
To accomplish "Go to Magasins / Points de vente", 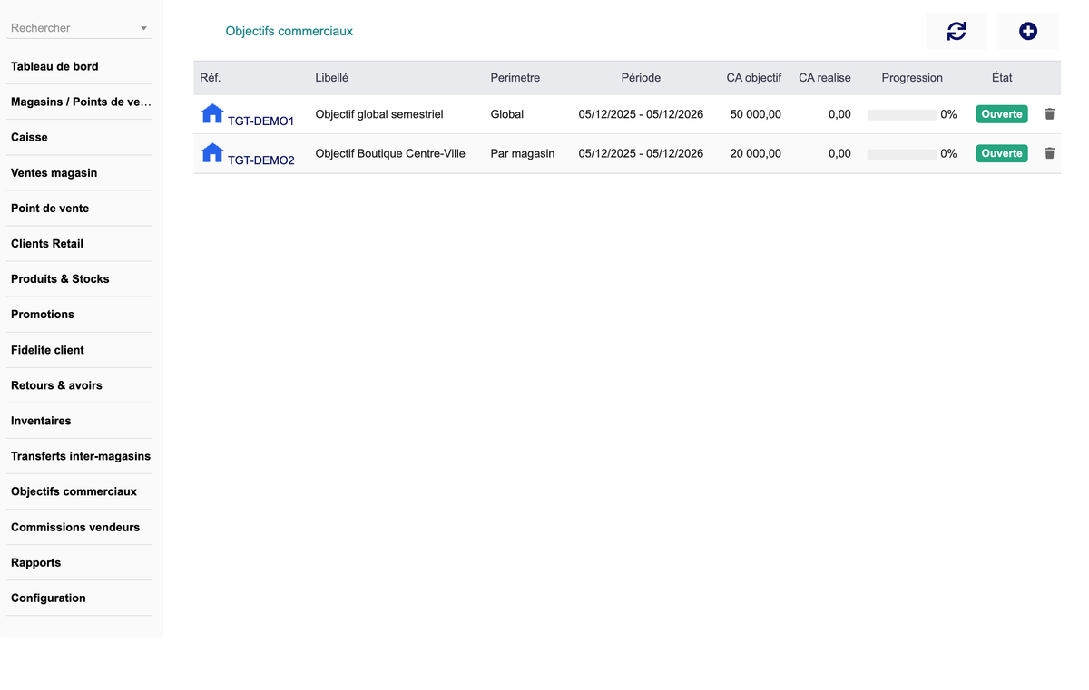I will (x=81, y=102).
